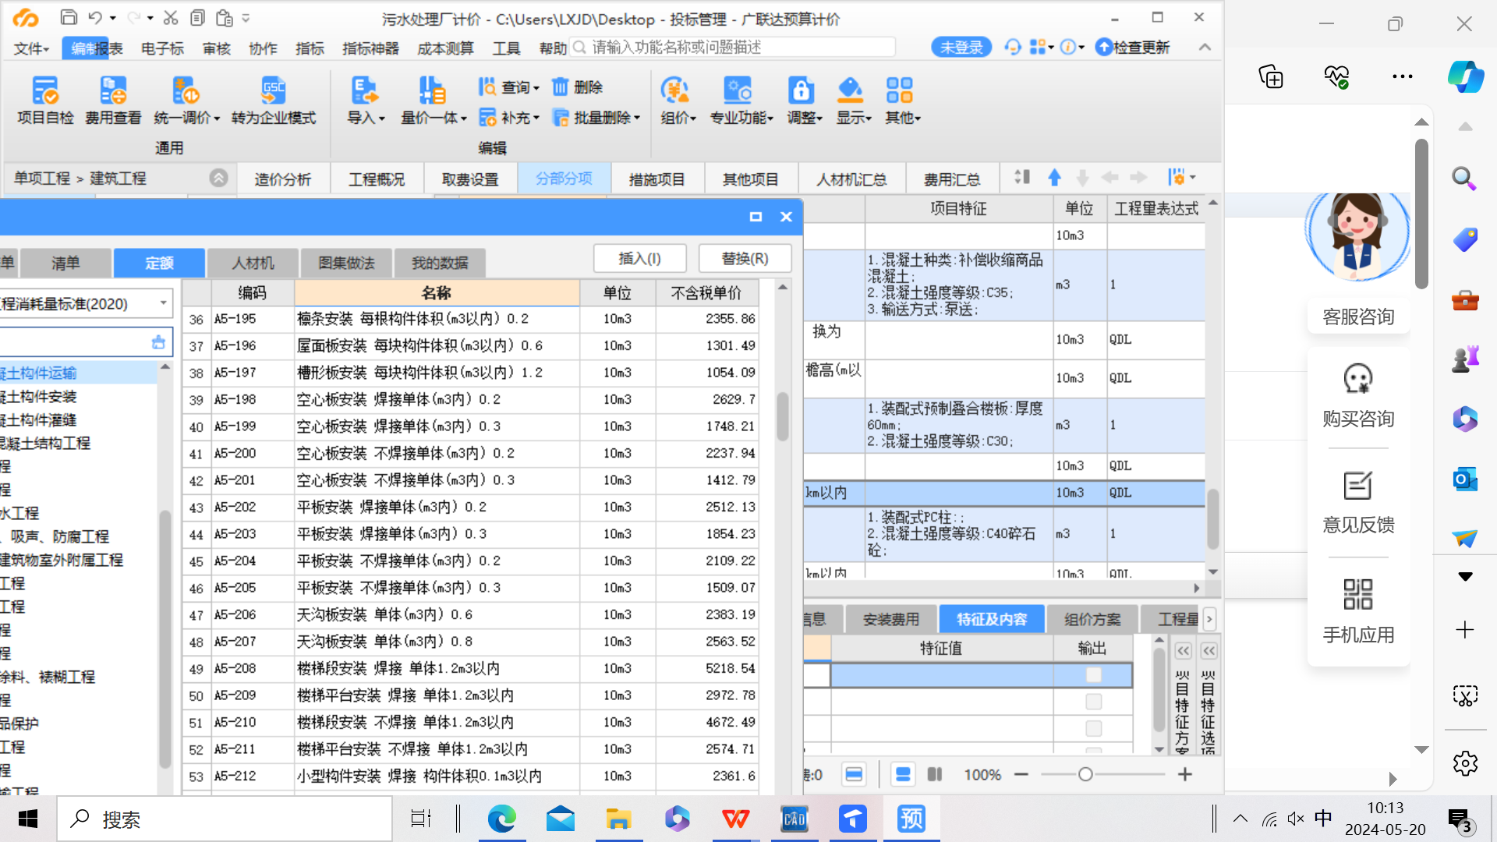
Task: Open Outlook icon in browser sidebar
Action: 1464,479
